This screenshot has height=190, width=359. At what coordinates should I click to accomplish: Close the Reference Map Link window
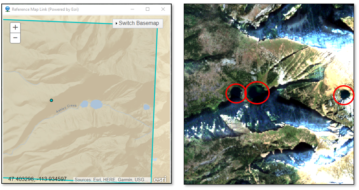[x=163, y=9]
